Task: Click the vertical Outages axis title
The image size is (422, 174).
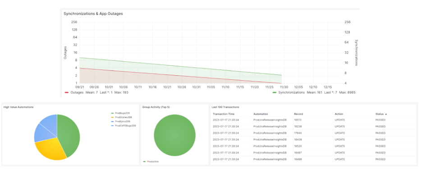Action: [65, 53]
